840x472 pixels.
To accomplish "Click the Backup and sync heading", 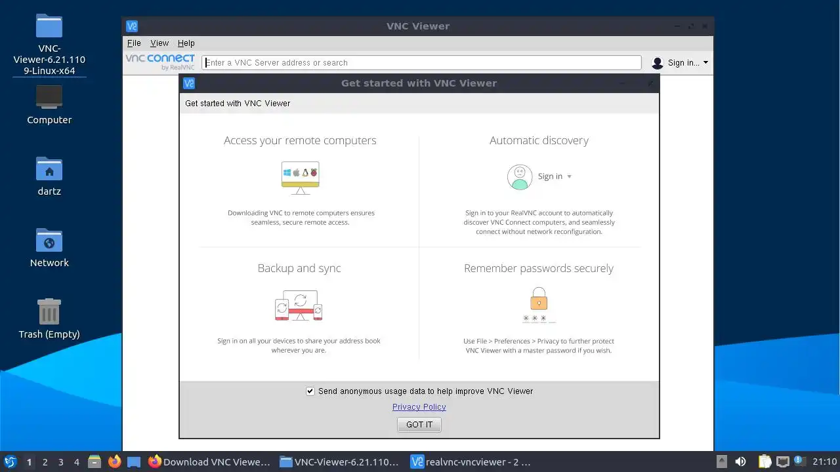I will pos(299,268).
